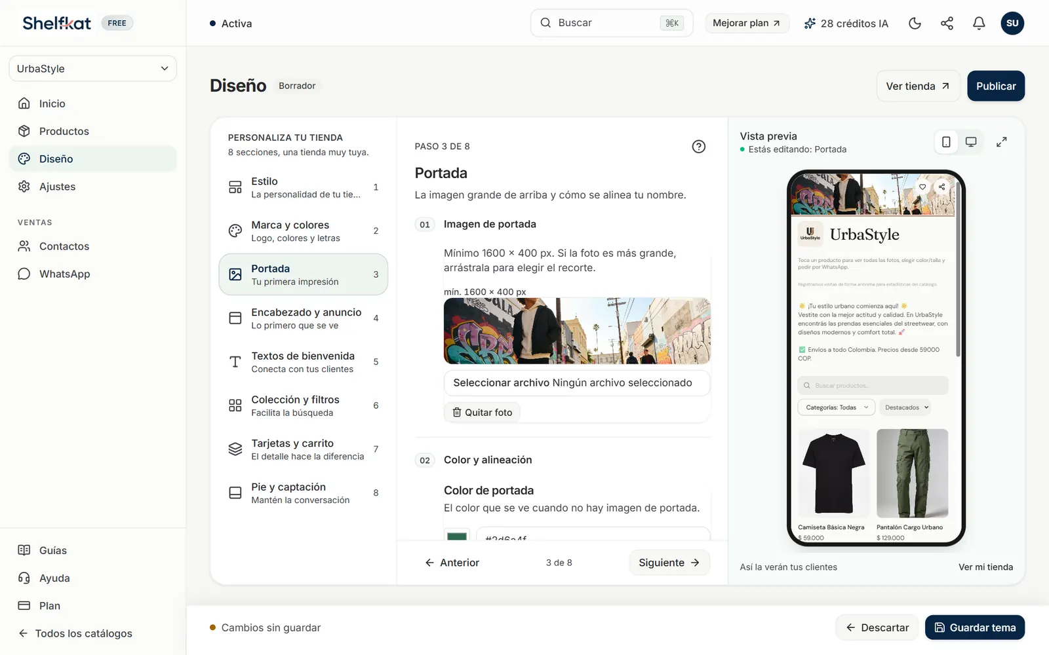
Task: Click Seleccionar archivo file input
Action: click(x=577, y=383)
